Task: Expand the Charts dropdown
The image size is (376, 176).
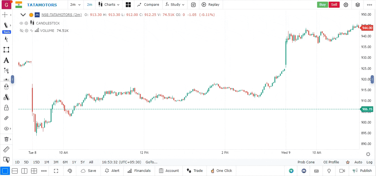Action: click(x=109, y=5)
